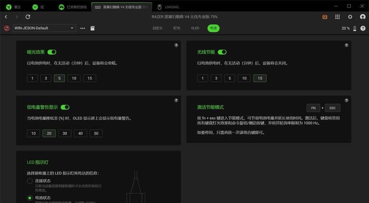Open the 已关联的游戏 linked games tab
369x203 pixels.
click(x=73, y=7)
